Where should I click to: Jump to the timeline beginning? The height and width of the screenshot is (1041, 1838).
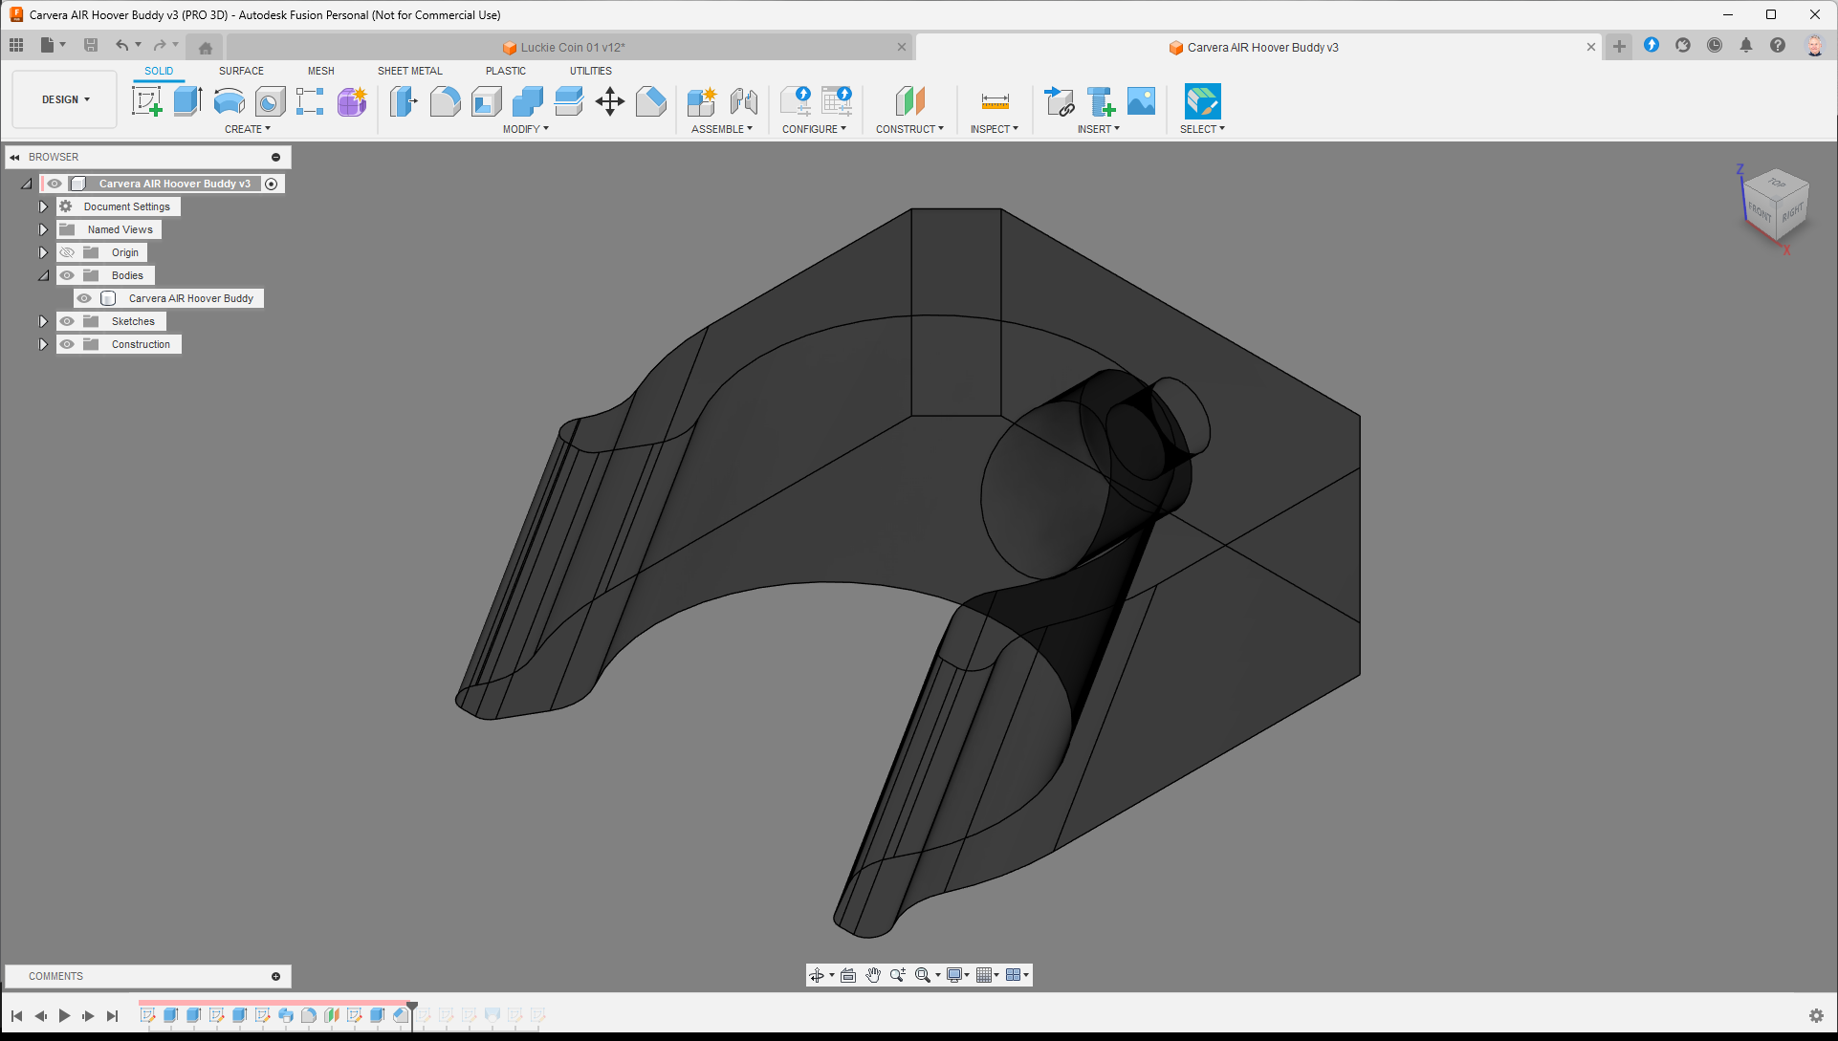(17, 1016)
